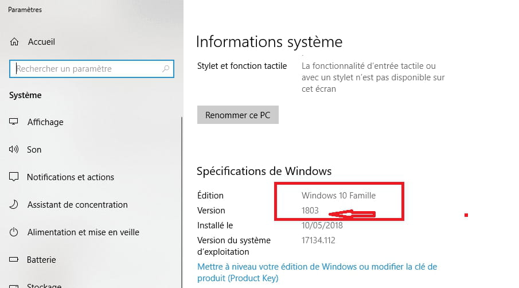Image resolution: width=519 pixels, height=288 pixels.
Task: Click the sidebar vertical scrollbar
Action: (x=182, y=202)
